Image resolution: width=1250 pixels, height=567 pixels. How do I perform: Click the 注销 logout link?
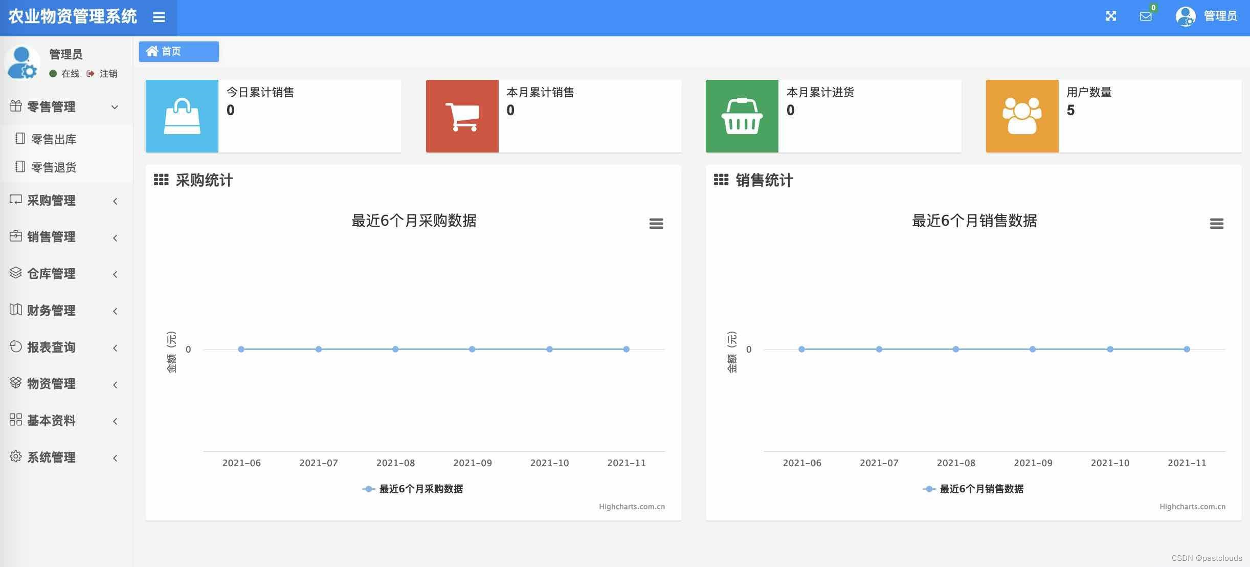click(x=108, y=73)
